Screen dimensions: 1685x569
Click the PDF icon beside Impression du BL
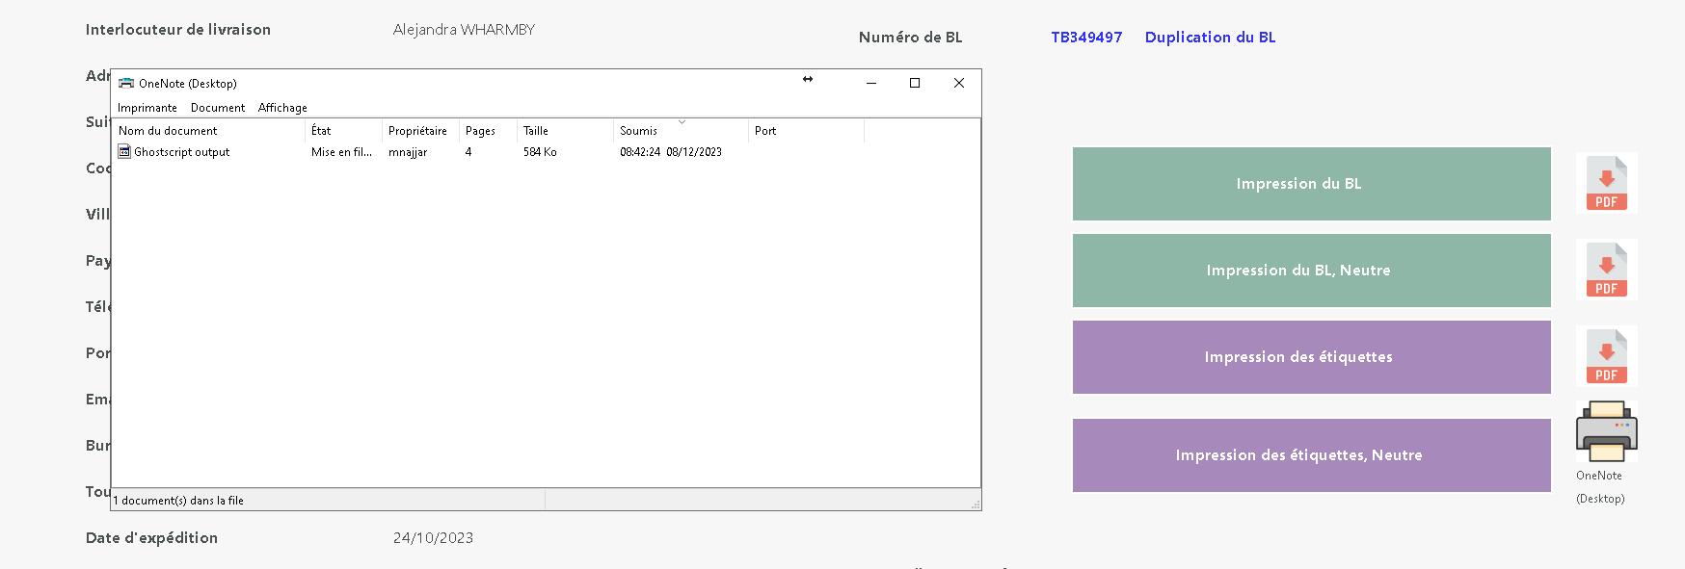click(x=1606, y=183)
